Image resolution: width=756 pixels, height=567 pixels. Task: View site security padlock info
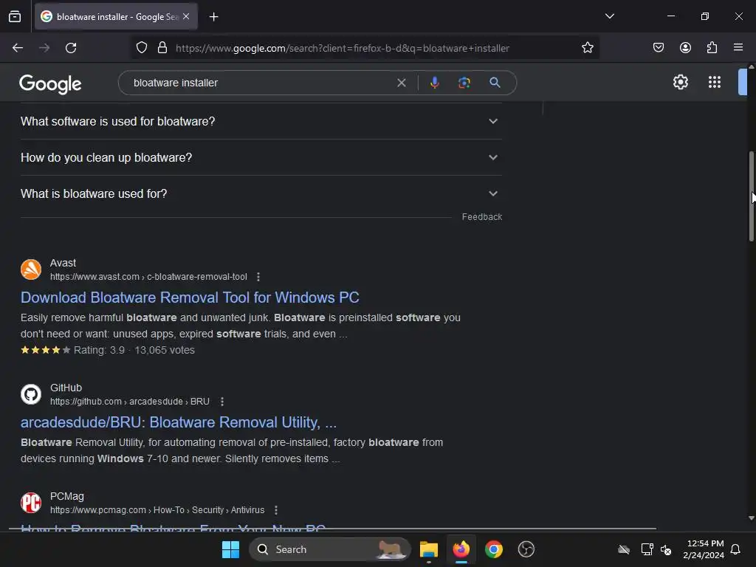(162, 48)
